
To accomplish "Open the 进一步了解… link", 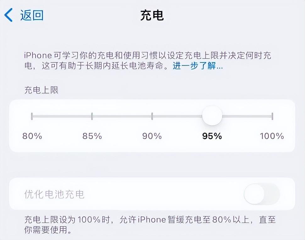I will point(197,66).
